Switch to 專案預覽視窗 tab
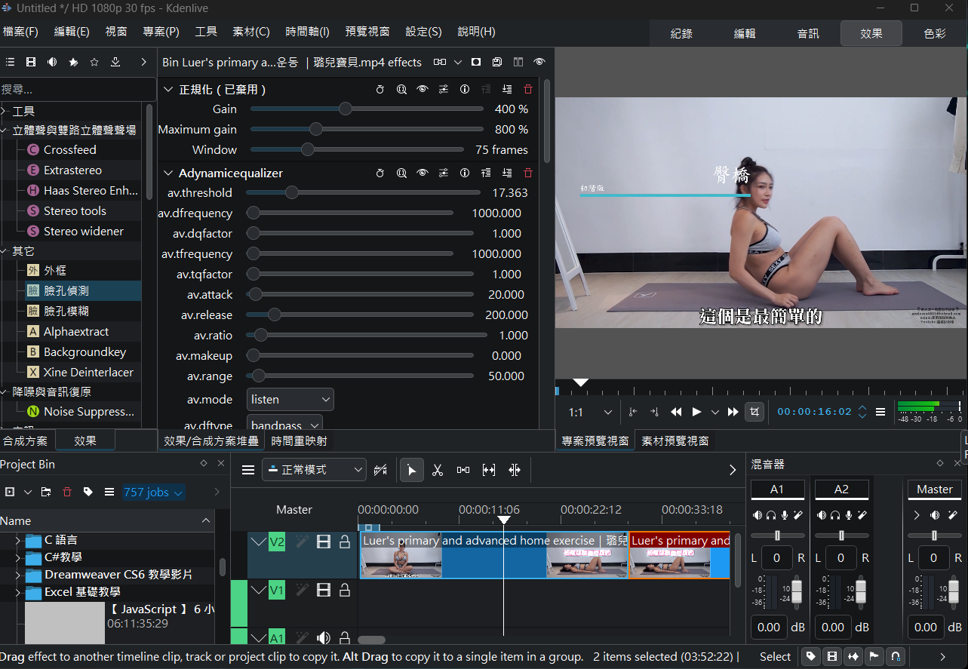This screenshot has width=968, height=669. coord(595,440)
